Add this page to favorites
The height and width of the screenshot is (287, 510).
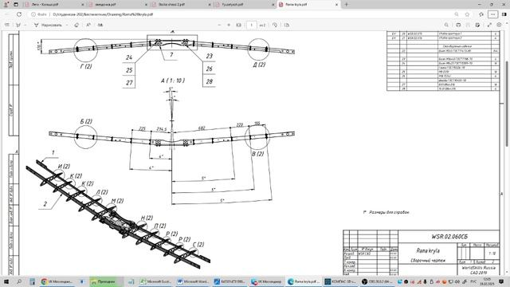pyautogui.click(x=468, y=14)
